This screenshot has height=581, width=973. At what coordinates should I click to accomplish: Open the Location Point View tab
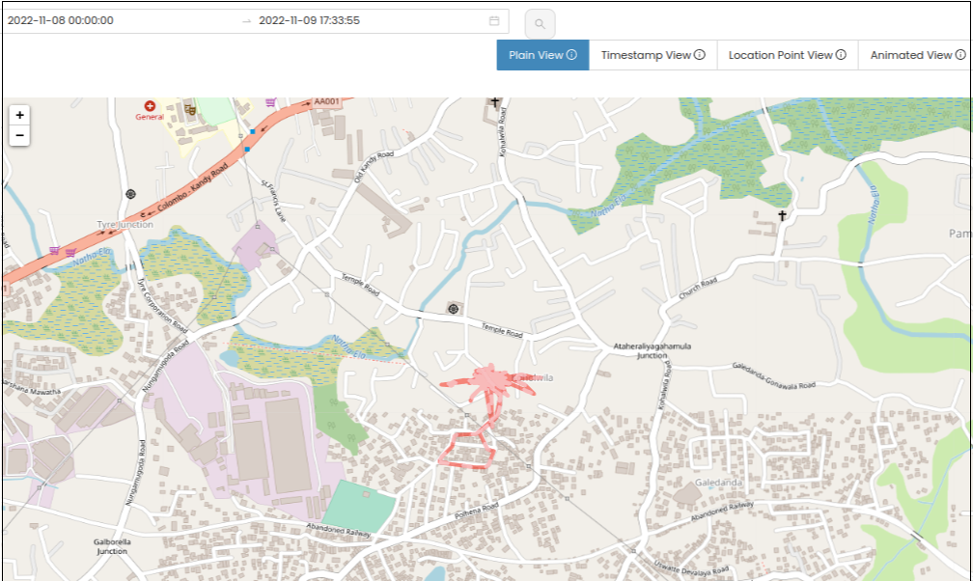coord(788,55)
